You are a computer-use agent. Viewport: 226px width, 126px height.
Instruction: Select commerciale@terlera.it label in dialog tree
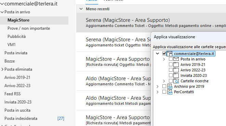[194, 54]
